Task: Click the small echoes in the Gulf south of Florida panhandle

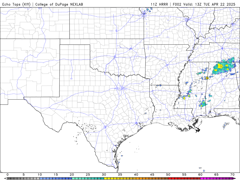Action: (225, 125)
